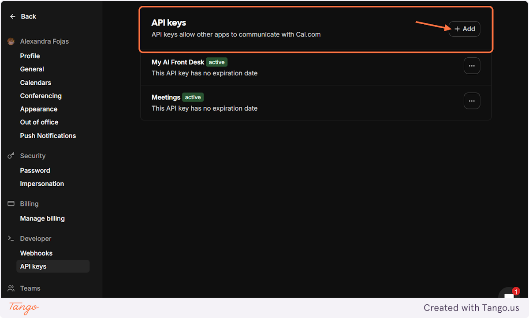
Task: Click the plus Add button for API keys
Action: [464, 29]
